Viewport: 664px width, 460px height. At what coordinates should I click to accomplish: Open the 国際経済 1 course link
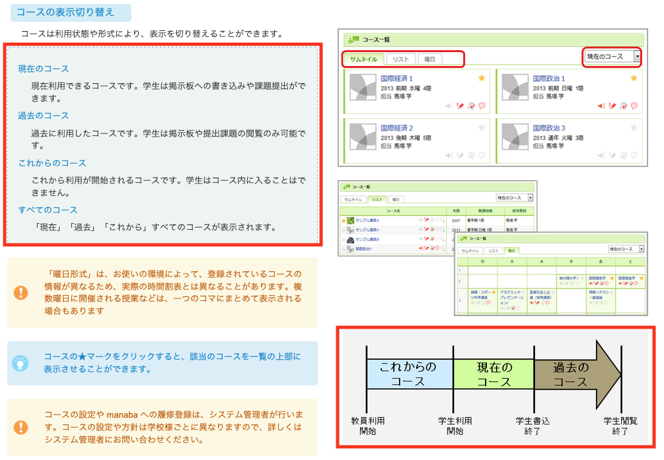pos(396,78)
